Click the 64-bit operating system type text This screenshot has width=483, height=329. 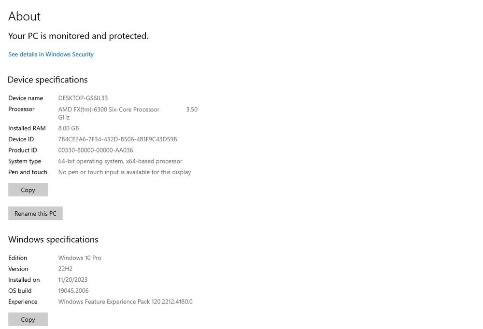click(x=120, y=162)
